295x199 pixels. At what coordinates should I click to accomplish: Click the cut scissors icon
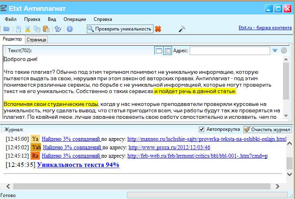[x=28, y=29]
